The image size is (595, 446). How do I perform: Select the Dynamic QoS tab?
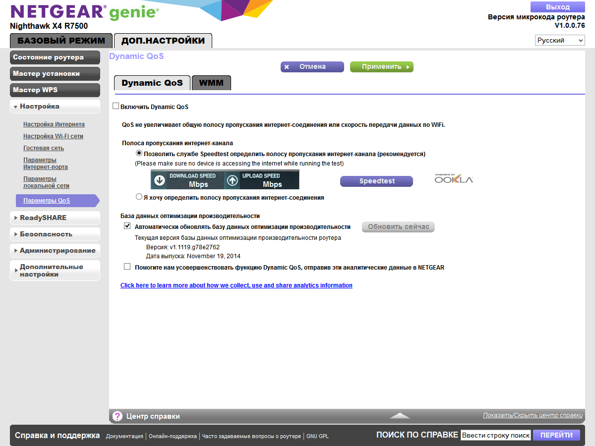(152, 83)
